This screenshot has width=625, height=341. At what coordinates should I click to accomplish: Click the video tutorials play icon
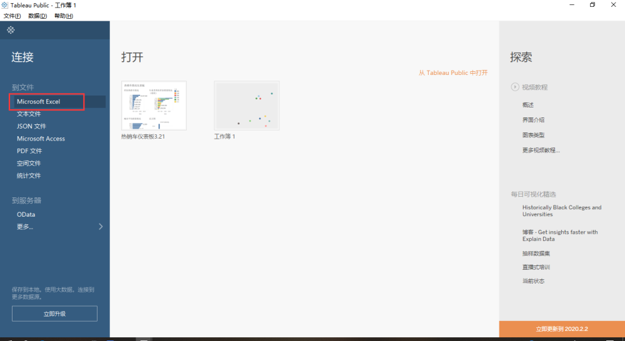pos(515,87)
